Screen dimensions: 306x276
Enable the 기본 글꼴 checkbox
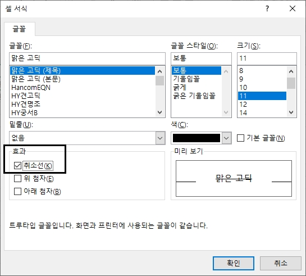tap(240, 138)
